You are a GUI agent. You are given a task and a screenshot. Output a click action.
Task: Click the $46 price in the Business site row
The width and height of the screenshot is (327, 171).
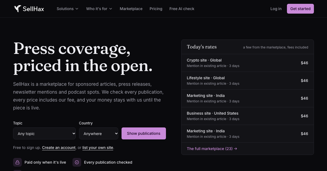pyautogui.click(x=304, y=116)
